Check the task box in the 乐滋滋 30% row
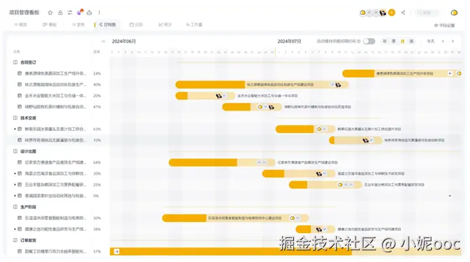 click(20, 218)
